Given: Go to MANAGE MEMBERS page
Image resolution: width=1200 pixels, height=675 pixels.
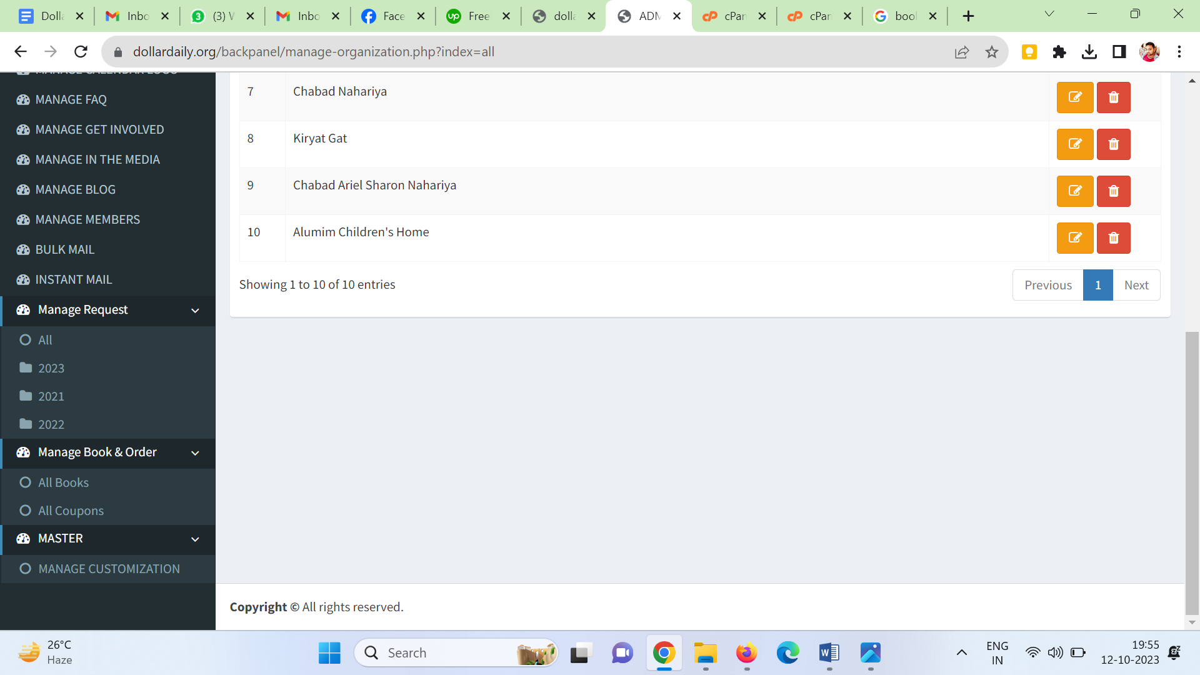Looking at the screenshot, I should coord(87,219).
